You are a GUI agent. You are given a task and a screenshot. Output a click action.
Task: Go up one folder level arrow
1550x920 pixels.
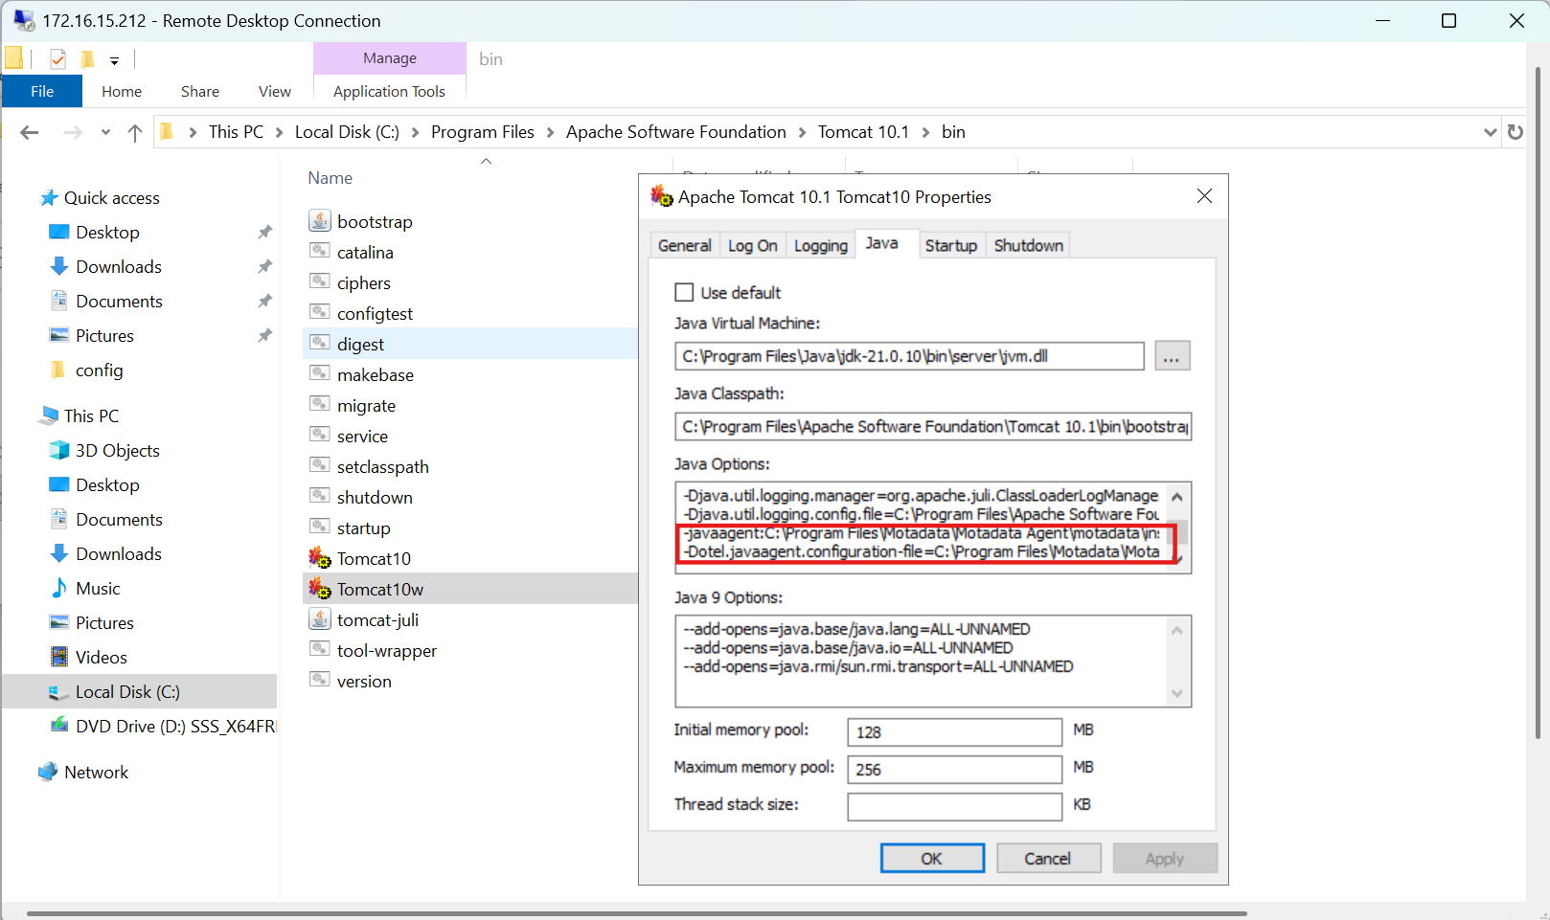point(135,132)
